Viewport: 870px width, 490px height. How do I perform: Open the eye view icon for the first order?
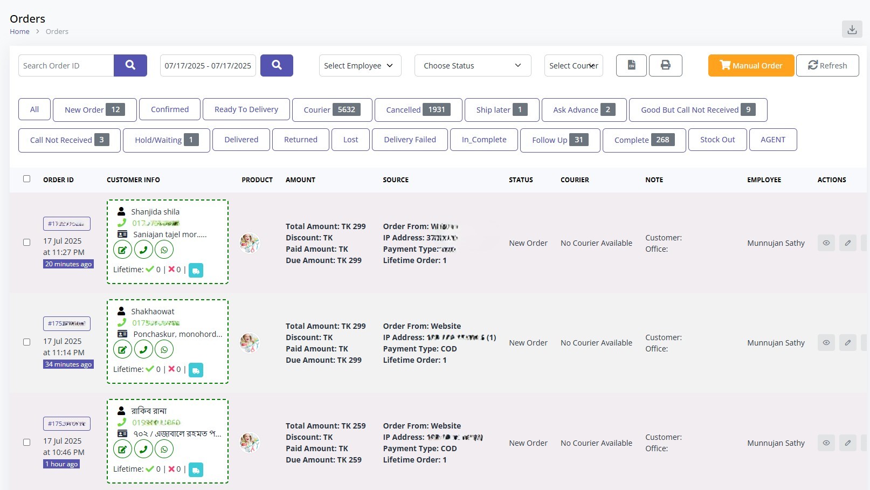pyautogui.click(x=826, y=243)
